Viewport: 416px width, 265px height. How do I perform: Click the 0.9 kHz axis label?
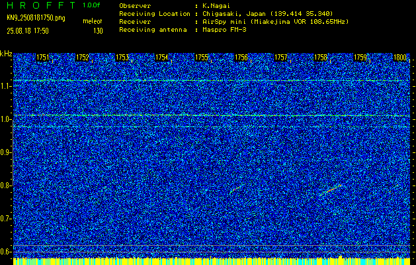click(x=4, y=152)
